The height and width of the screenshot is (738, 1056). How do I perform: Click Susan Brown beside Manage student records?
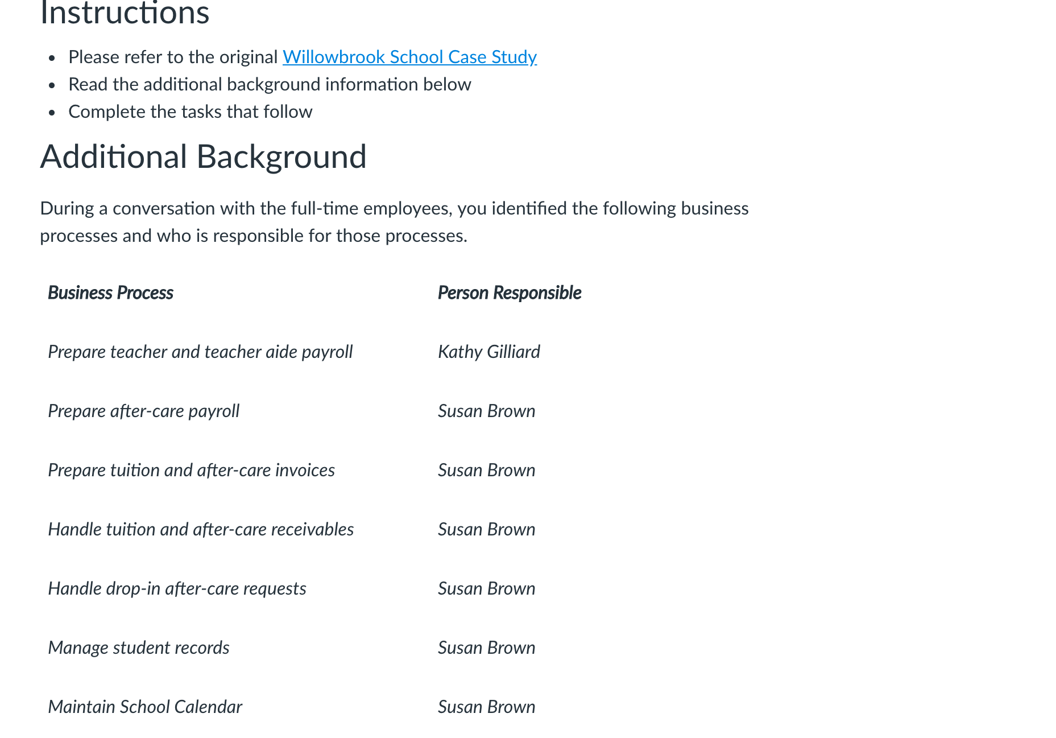pyautogui.click(x=487, y=648)
